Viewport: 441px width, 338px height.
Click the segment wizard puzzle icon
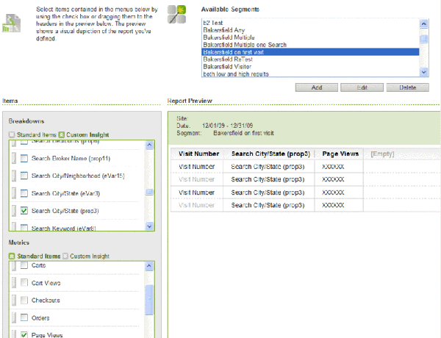(176, 15)
